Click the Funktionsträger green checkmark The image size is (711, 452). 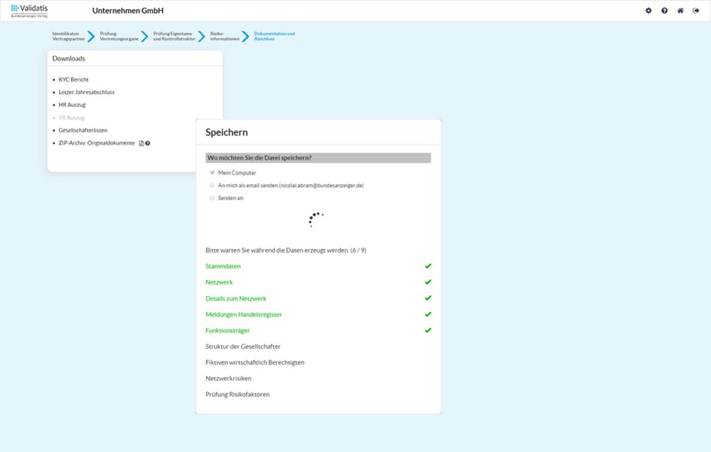click(428, 330)
